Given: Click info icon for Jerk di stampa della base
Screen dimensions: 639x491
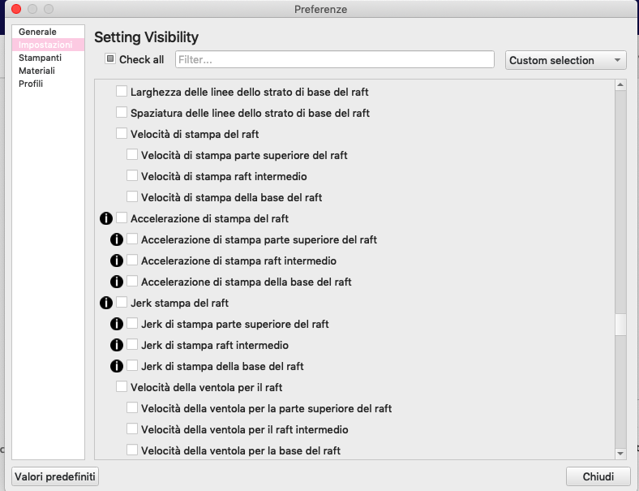Looking at the screenshot, I should 117,366.
